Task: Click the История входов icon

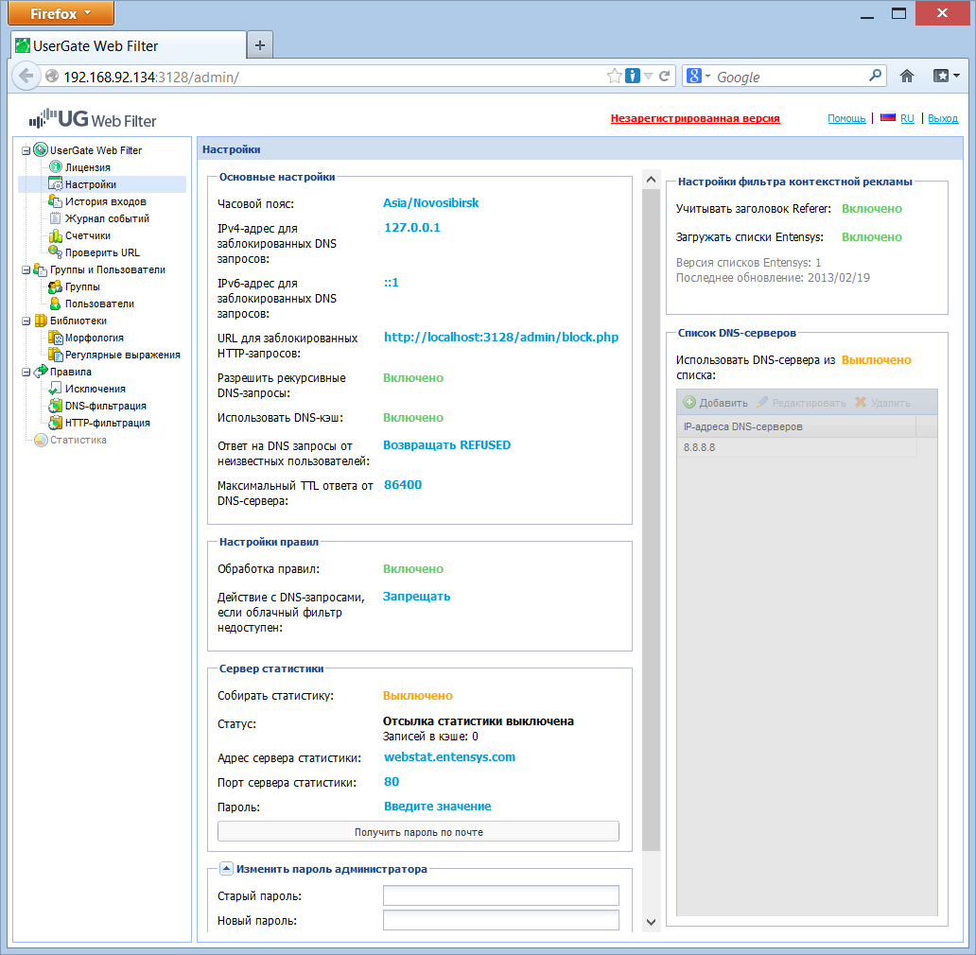Action: (56, 200)
